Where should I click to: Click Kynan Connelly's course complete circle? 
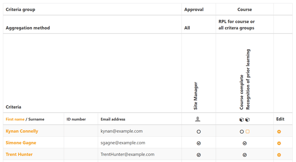(242, 132)
